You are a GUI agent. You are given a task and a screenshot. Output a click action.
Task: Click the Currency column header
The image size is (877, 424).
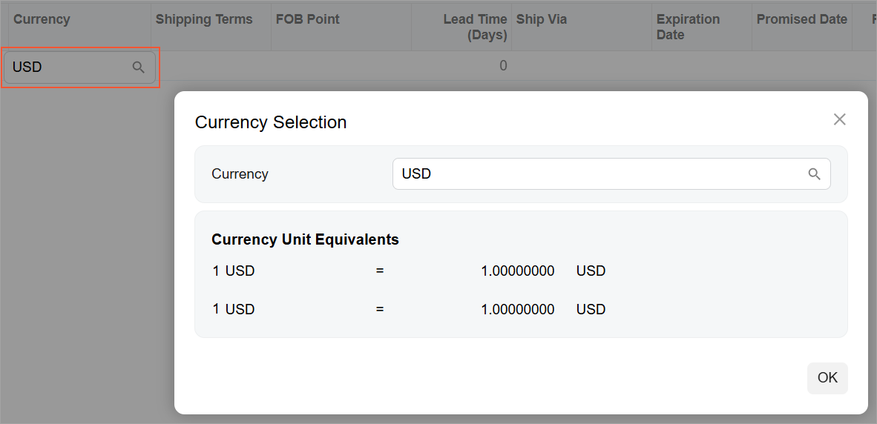pyautogui.click(x=42, y=20)
